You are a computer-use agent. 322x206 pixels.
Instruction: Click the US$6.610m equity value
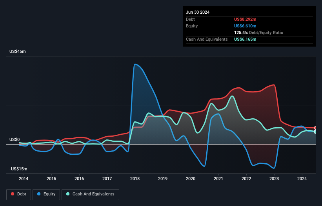tap(245, 26)
